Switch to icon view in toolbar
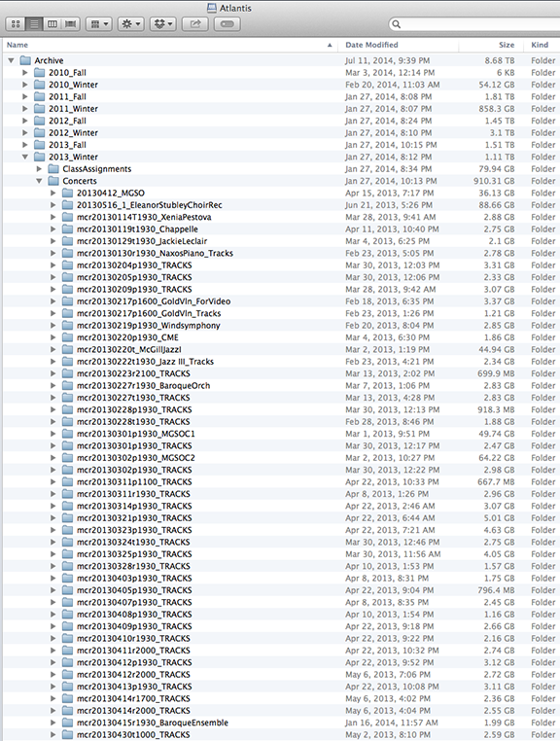560x741 pixels. [16, 24]
